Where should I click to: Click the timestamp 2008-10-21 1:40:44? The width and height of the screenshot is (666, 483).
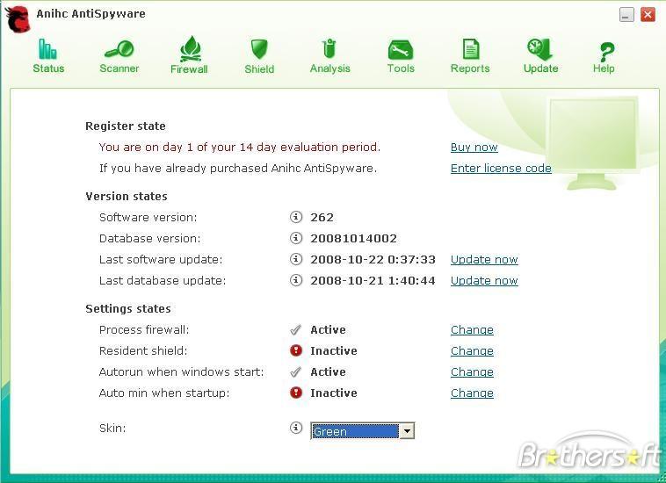point(373,280)
